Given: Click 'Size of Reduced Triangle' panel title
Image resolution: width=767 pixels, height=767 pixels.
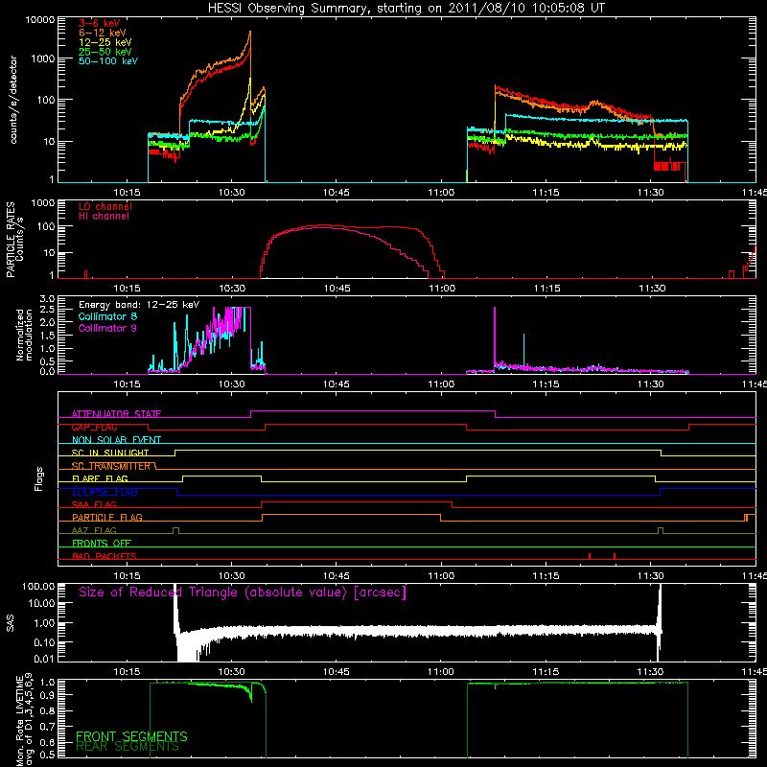Looking at the screenshot, I should (x=243, y=593).
